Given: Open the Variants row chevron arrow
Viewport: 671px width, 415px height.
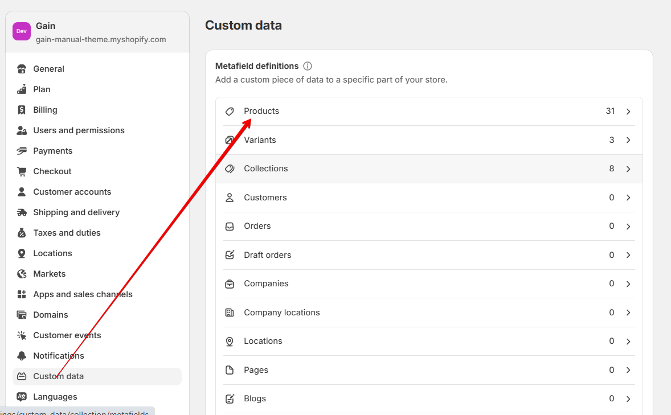Looking at the screenshot, I should click(628, 140).
